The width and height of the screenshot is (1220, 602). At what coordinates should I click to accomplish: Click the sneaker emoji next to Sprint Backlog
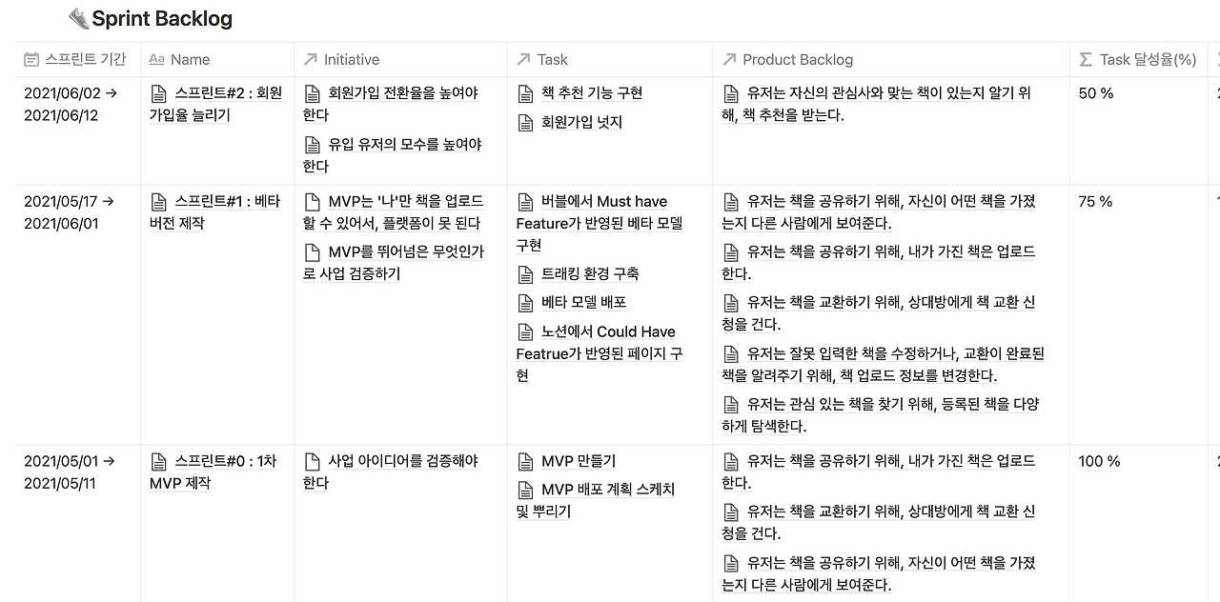tap(79, 18)
